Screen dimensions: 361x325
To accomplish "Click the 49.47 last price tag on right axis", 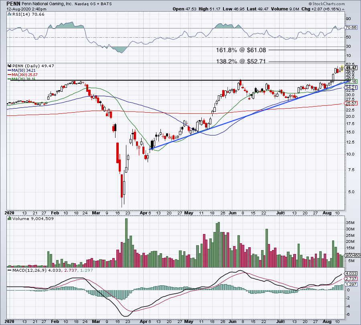I will [x=351, y=68].
